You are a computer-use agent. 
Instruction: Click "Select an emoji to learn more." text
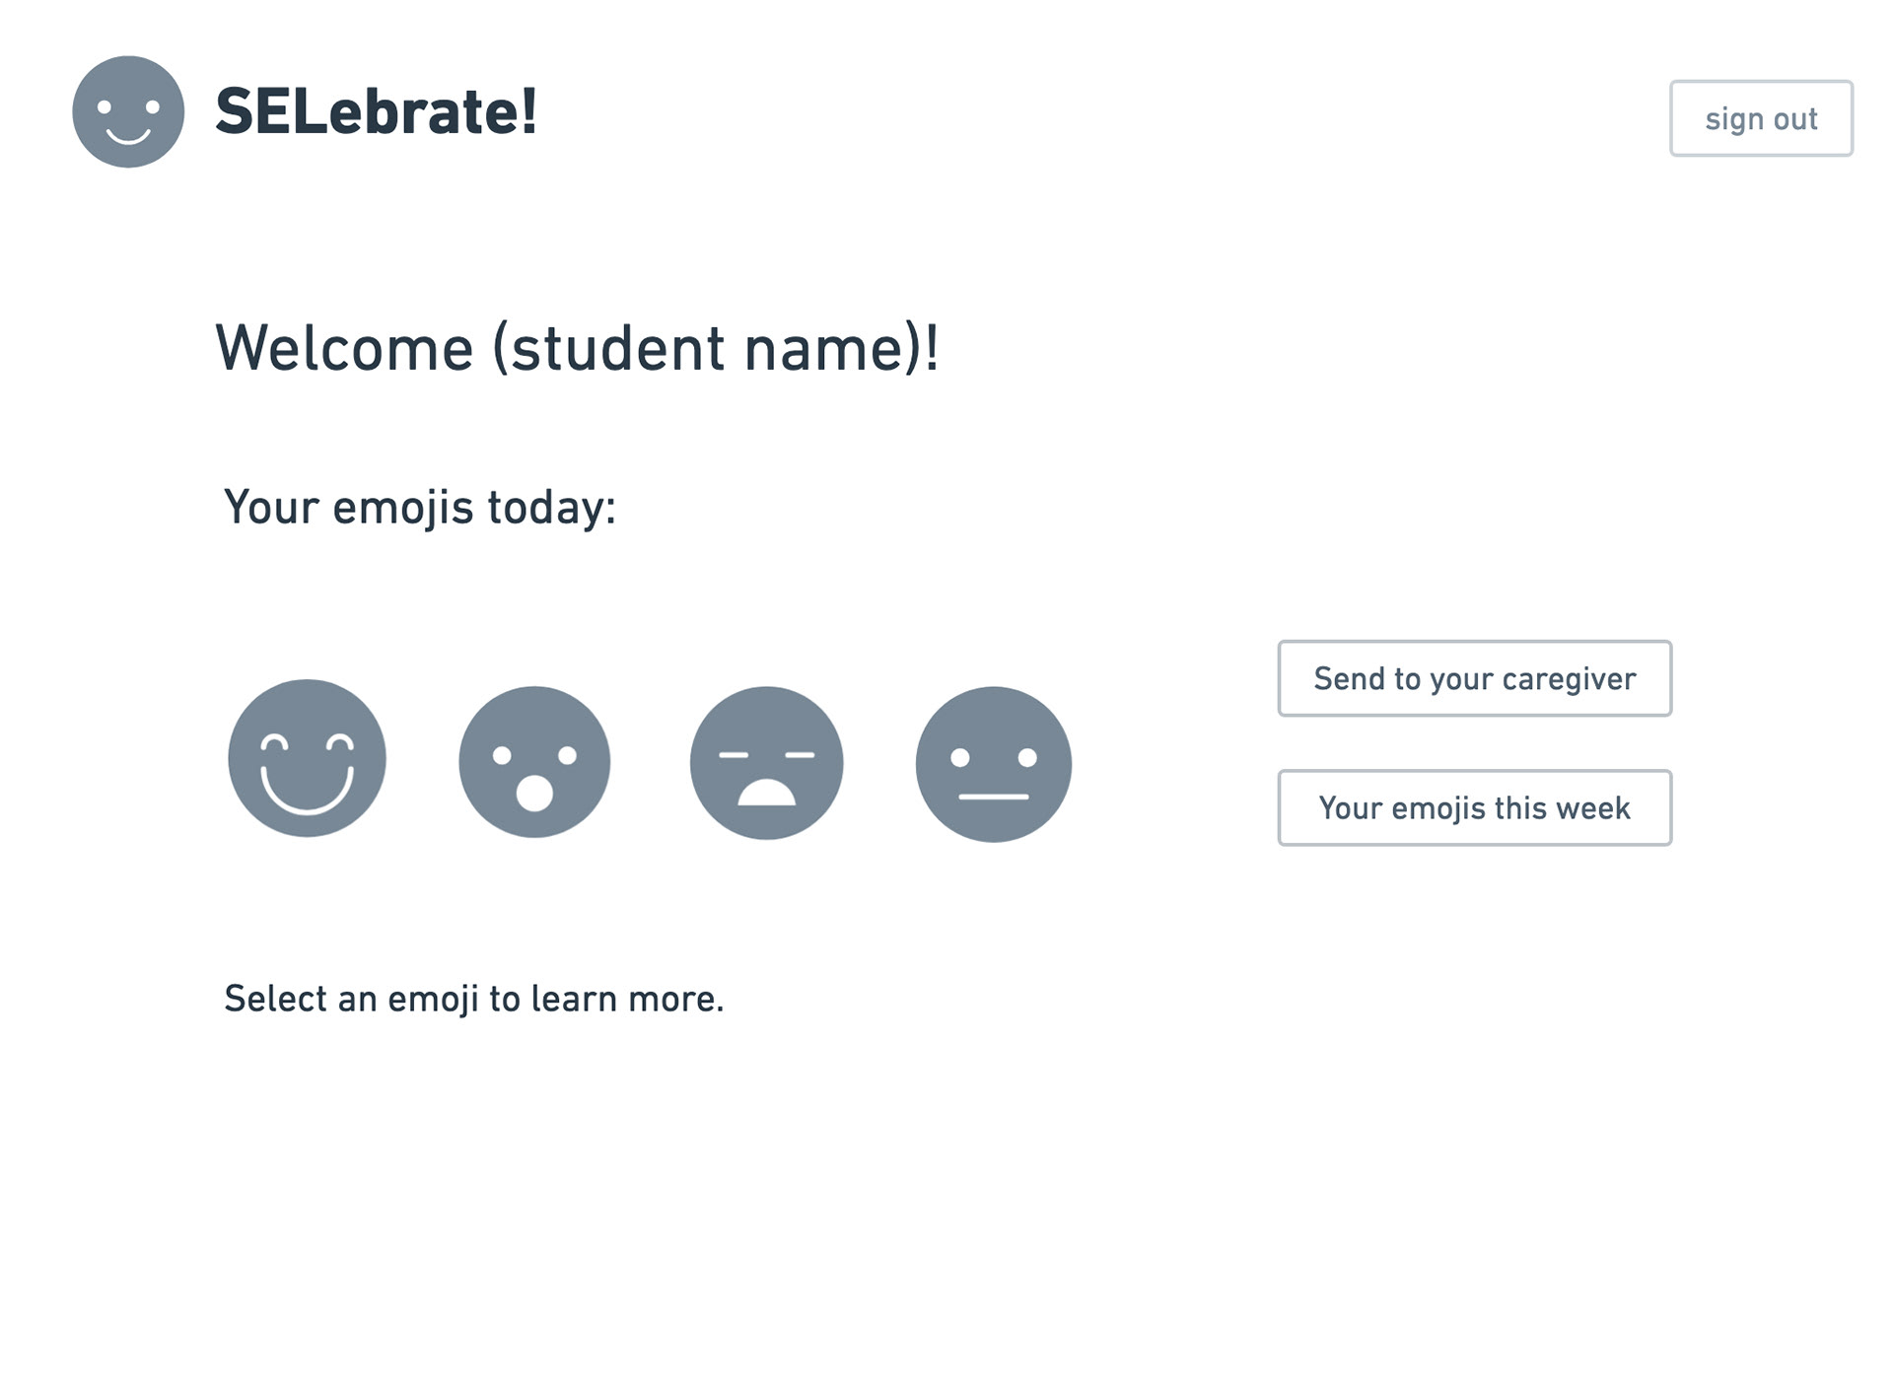(473, 999)
